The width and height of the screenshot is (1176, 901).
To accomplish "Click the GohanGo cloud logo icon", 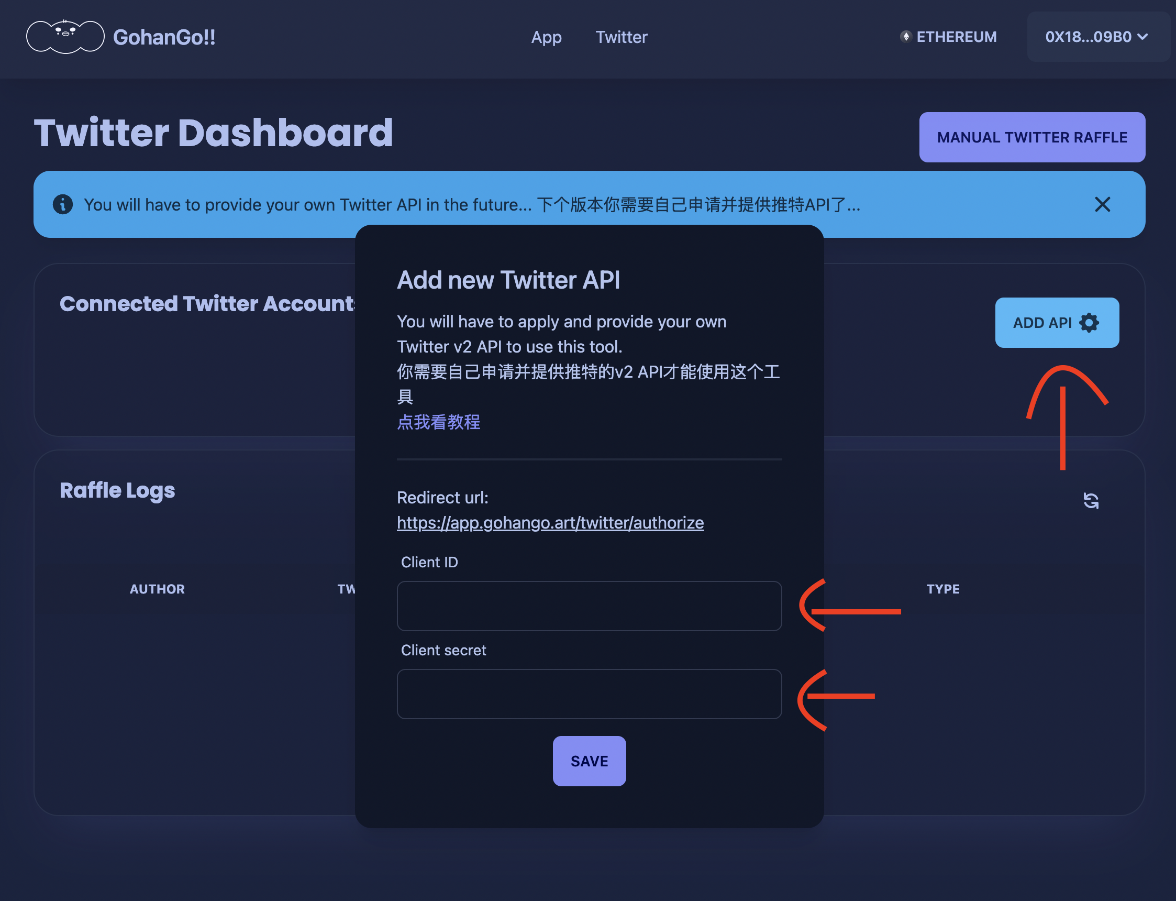I will 65,37.
